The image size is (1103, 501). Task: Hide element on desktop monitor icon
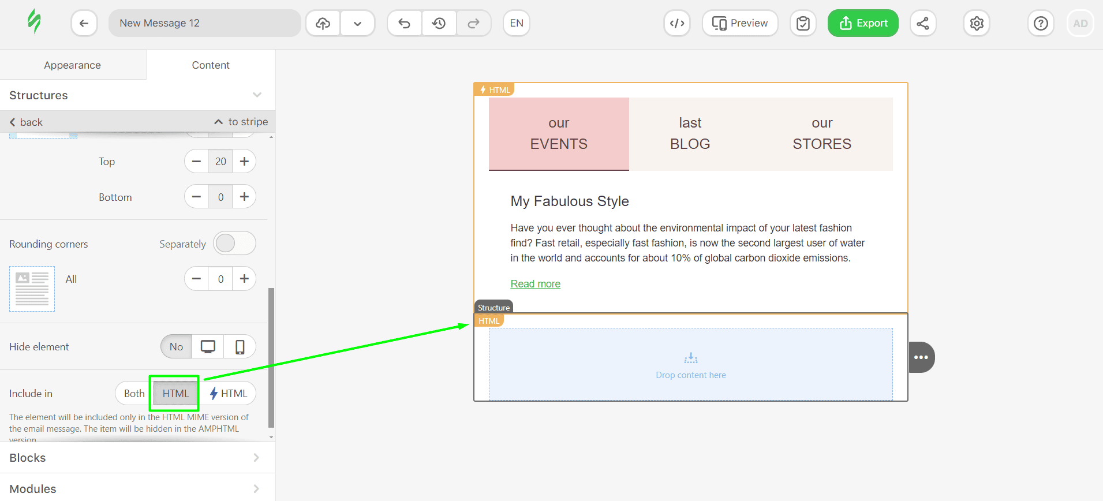point(208,347)
